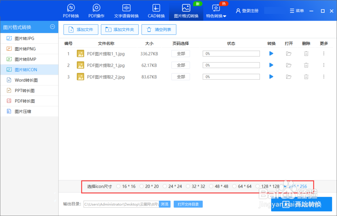Open the 文字语音转换 tab

point(126,11)
